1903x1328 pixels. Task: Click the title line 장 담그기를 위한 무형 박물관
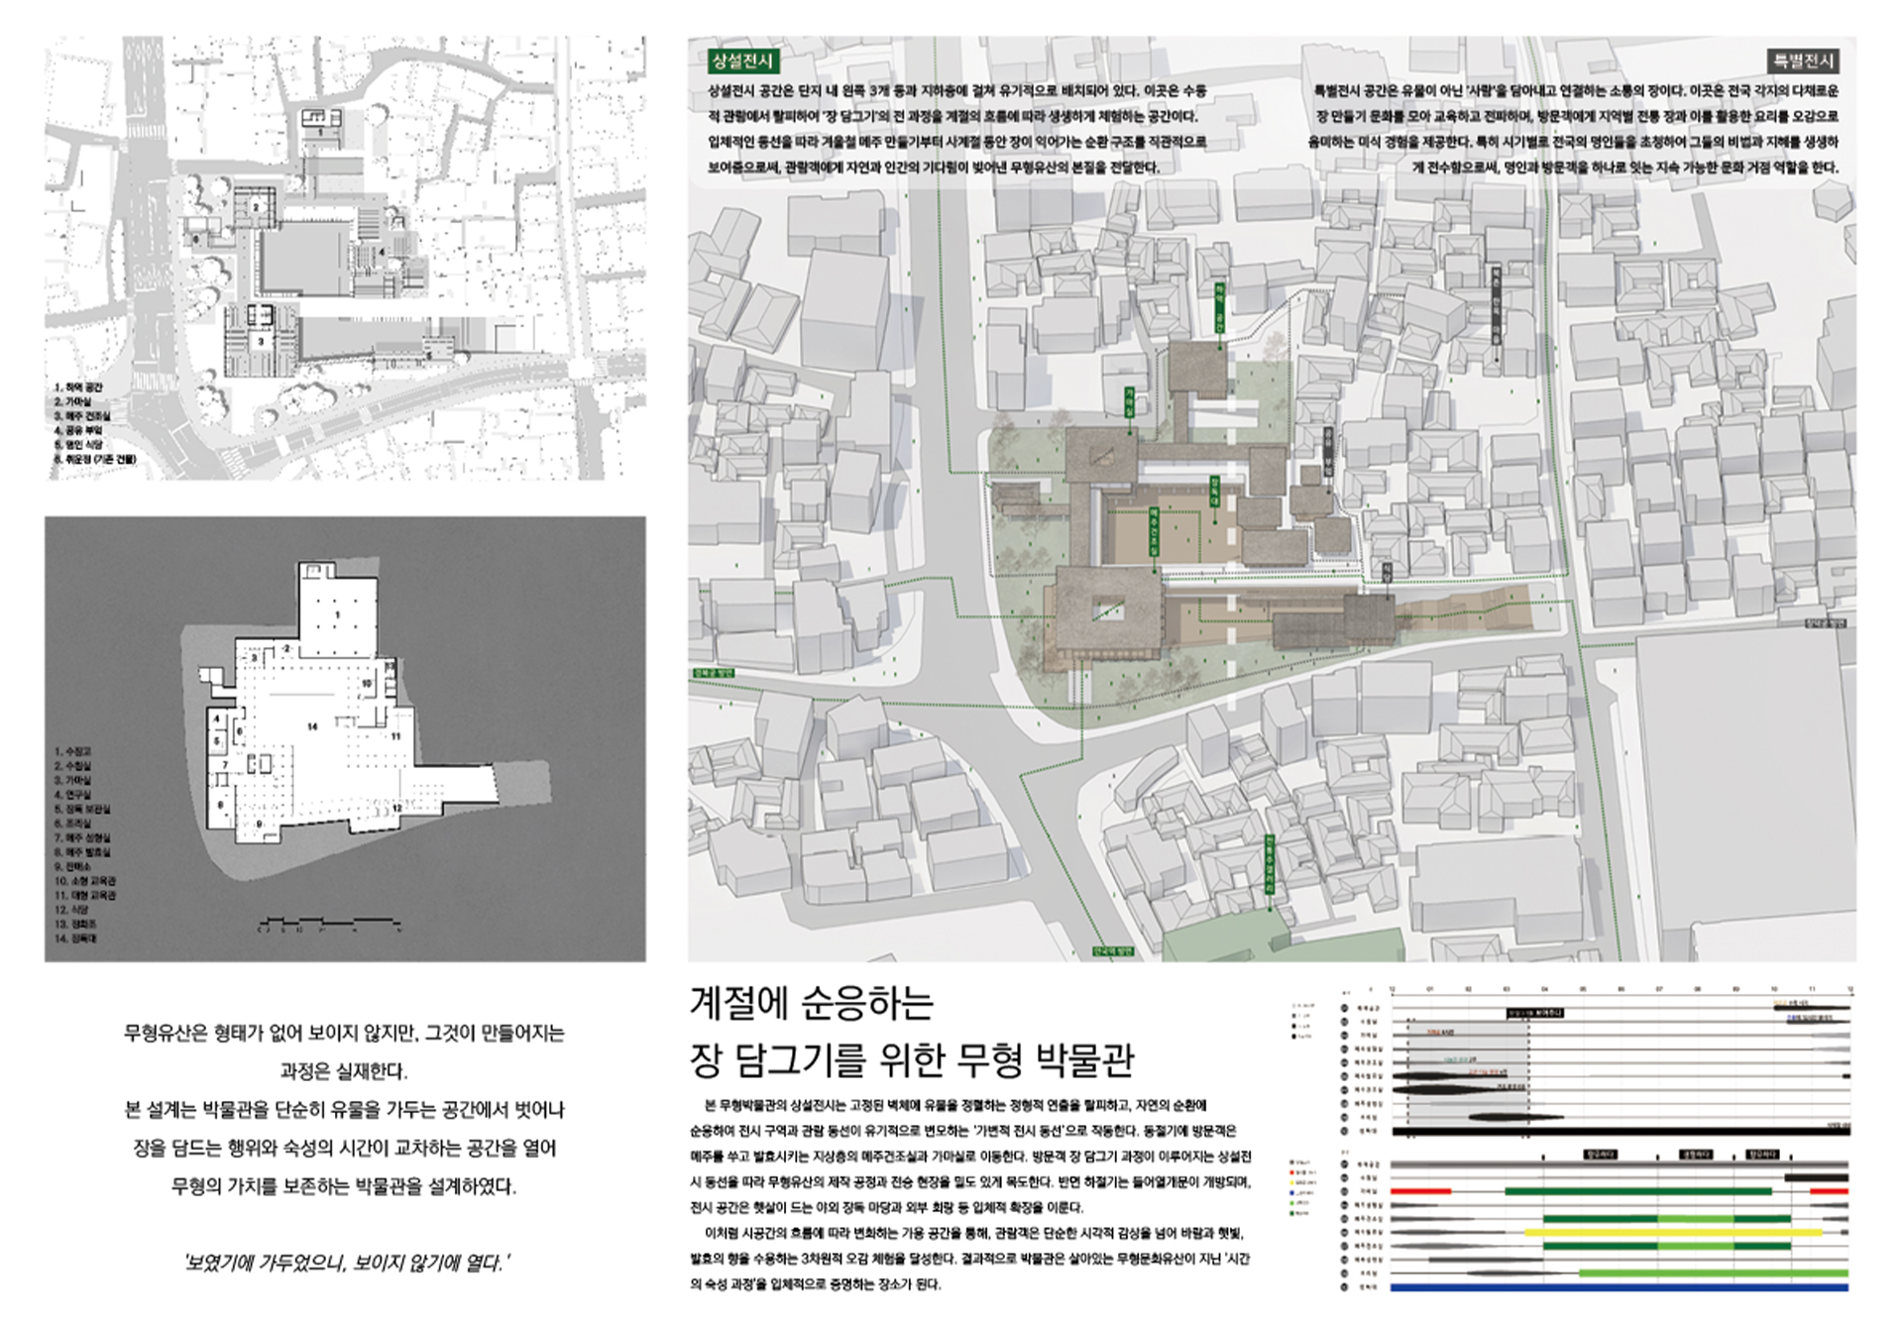click(912, 1061)
